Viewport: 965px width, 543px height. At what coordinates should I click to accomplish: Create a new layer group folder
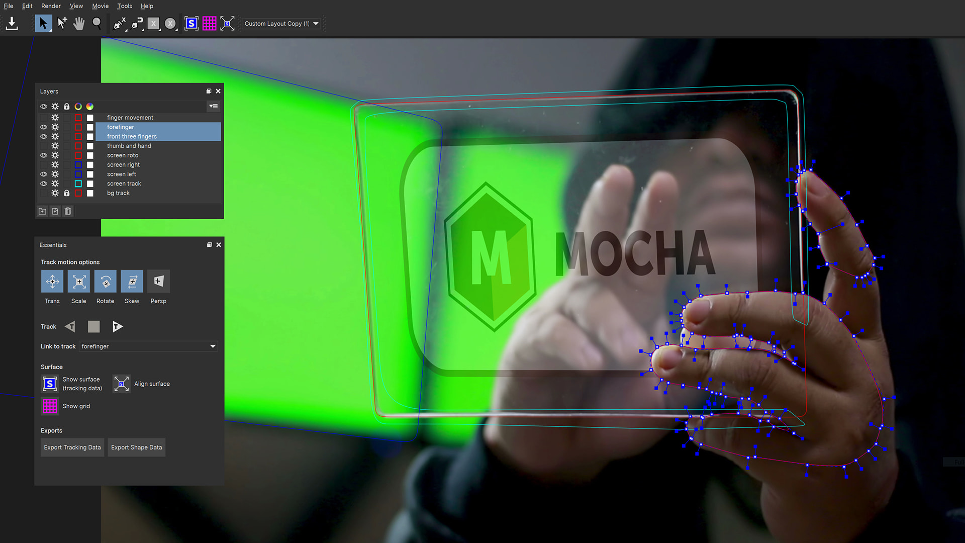click(43, 211)
